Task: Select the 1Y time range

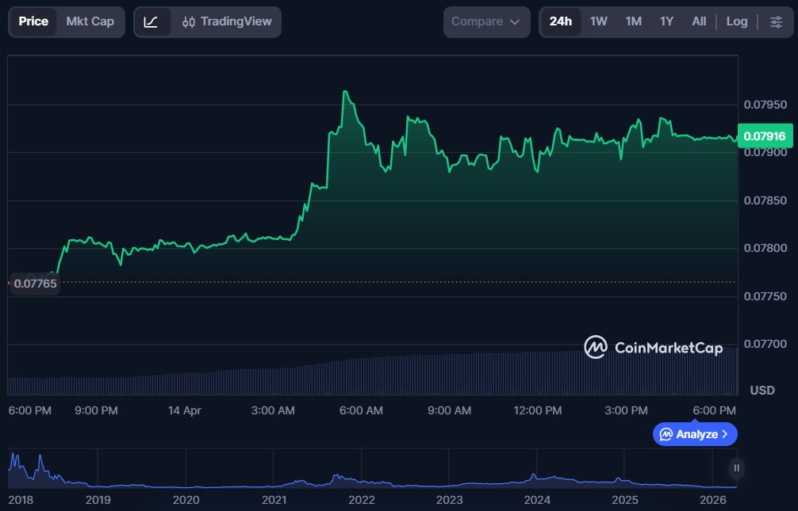Action: 666,22
